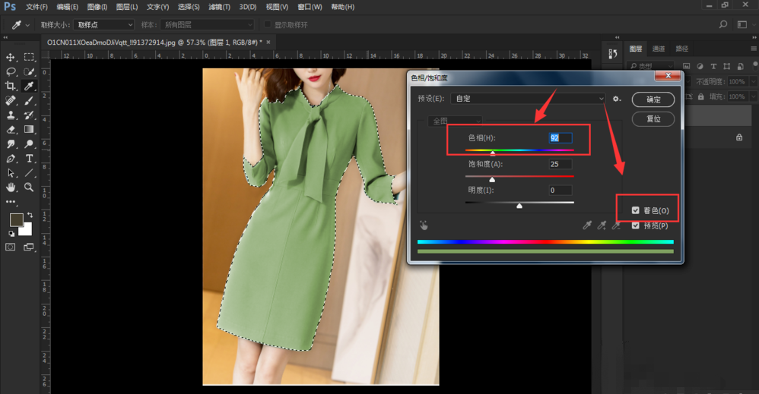Enable the 显示取样环 checkbox
Screen dimensions: 759x394
coord(268,25)
